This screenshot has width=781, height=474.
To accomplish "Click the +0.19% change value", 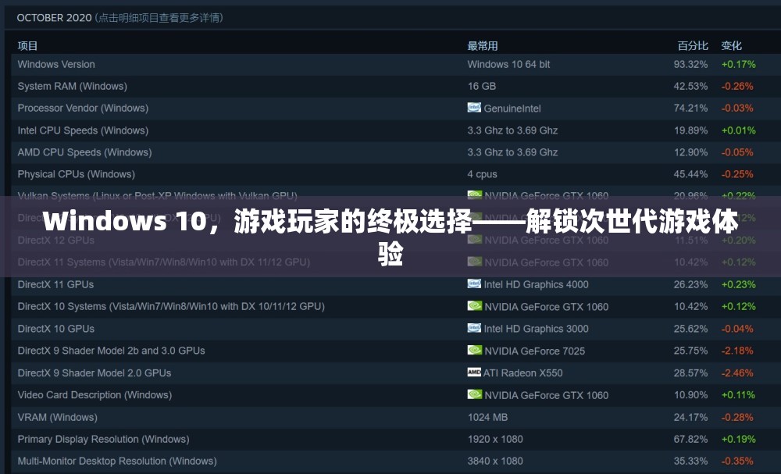I will tap(739, 439).
